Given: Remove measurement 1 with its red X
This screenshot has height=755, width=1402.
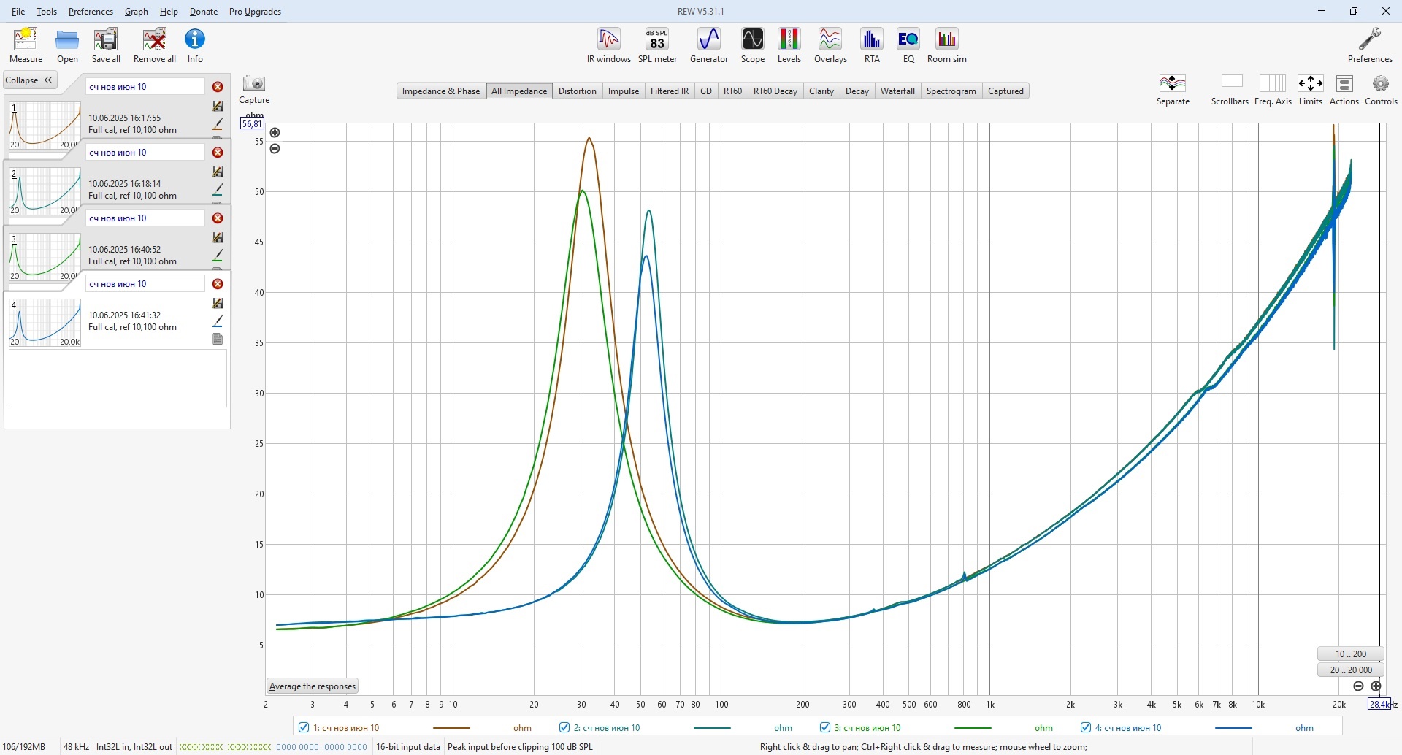Looking at the screenshot, I should (218, 87).
